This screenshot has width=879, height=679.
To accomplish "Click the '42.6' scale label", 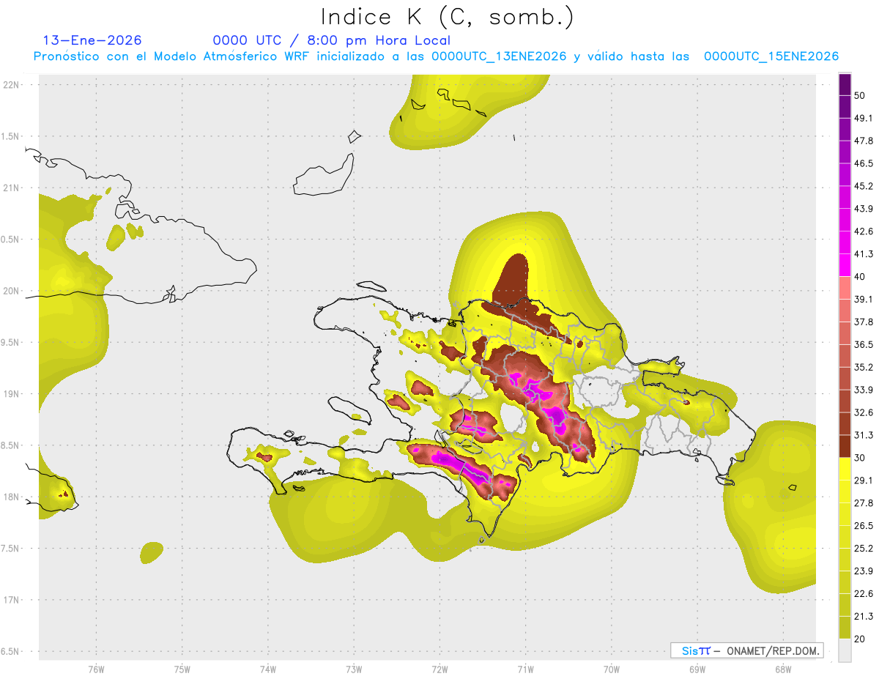I will tap(864, 231).
